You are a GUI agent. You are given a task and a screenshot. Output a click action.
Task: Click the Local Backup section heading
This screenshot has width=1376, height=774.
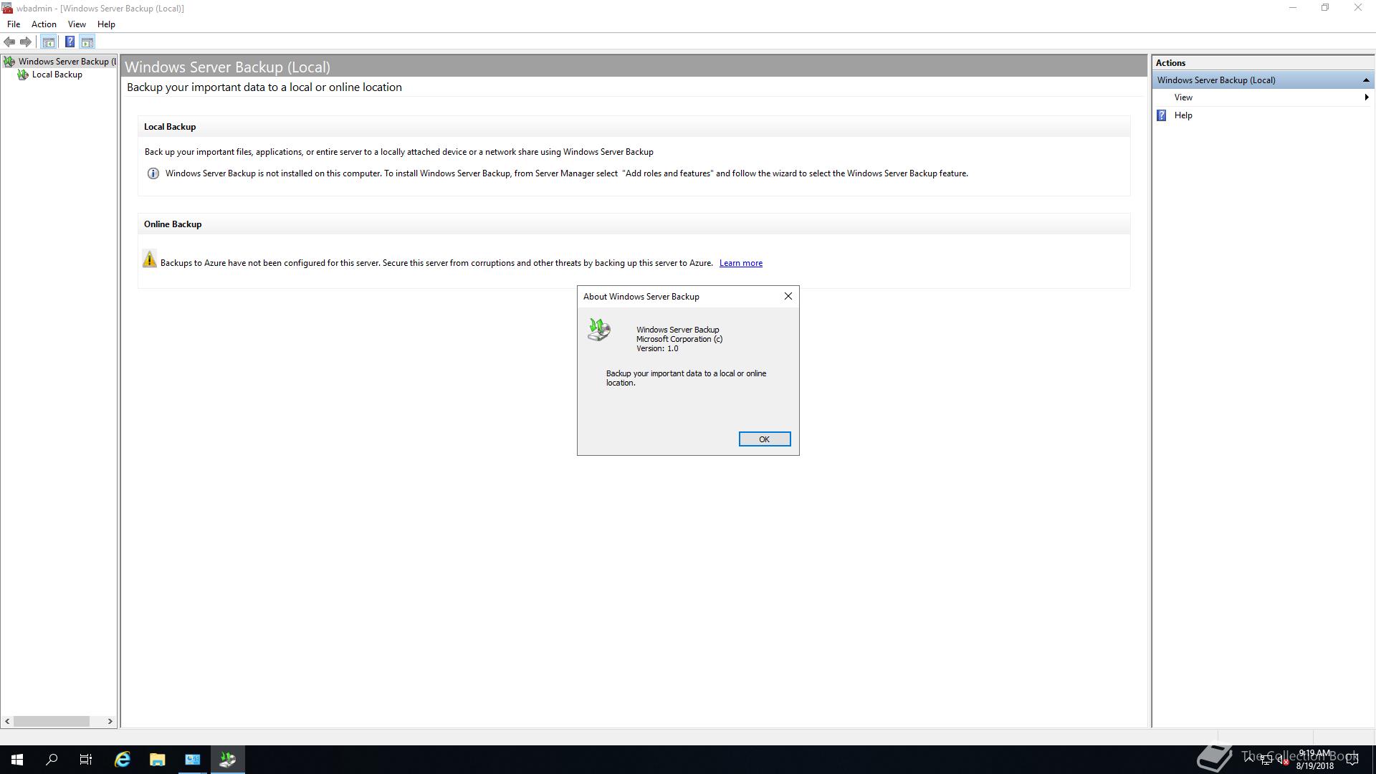[170, 127]
